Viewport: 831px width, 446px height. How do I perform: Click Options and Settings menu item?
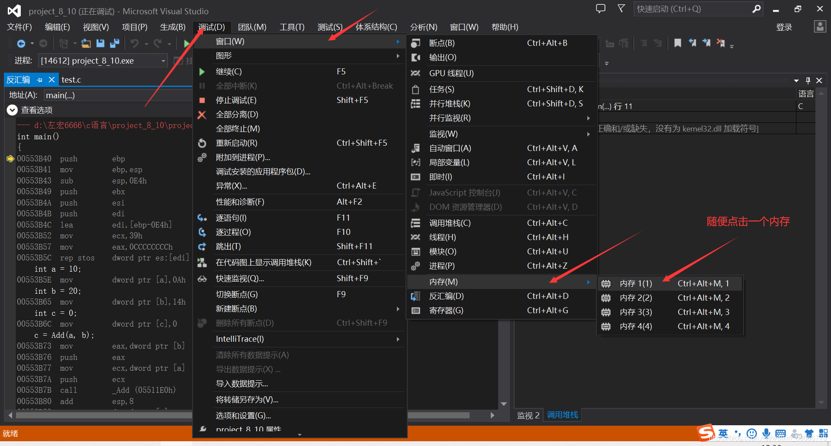(299, 415)
